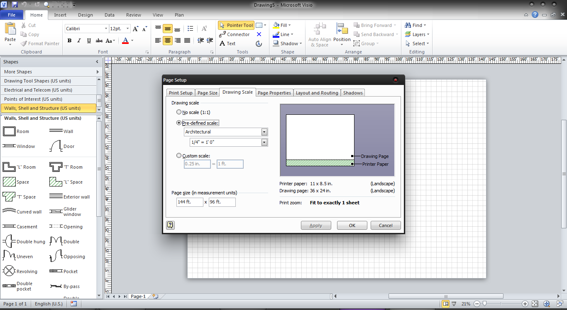
Task: Click the Pointer Tool button
Action: point(236,25)
